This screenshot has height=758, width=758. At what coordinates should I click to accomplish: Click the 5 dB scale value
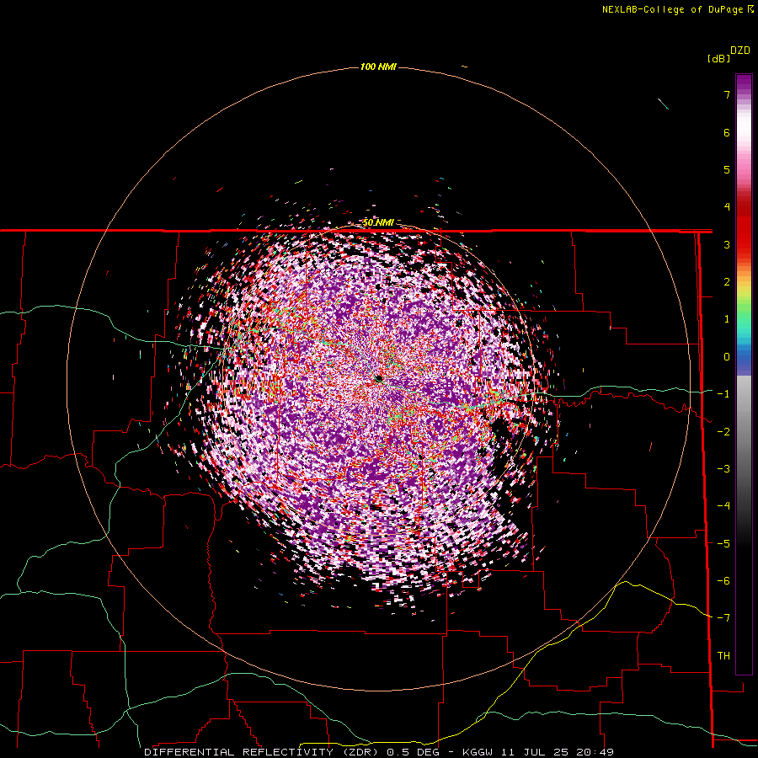click(727, 169)
